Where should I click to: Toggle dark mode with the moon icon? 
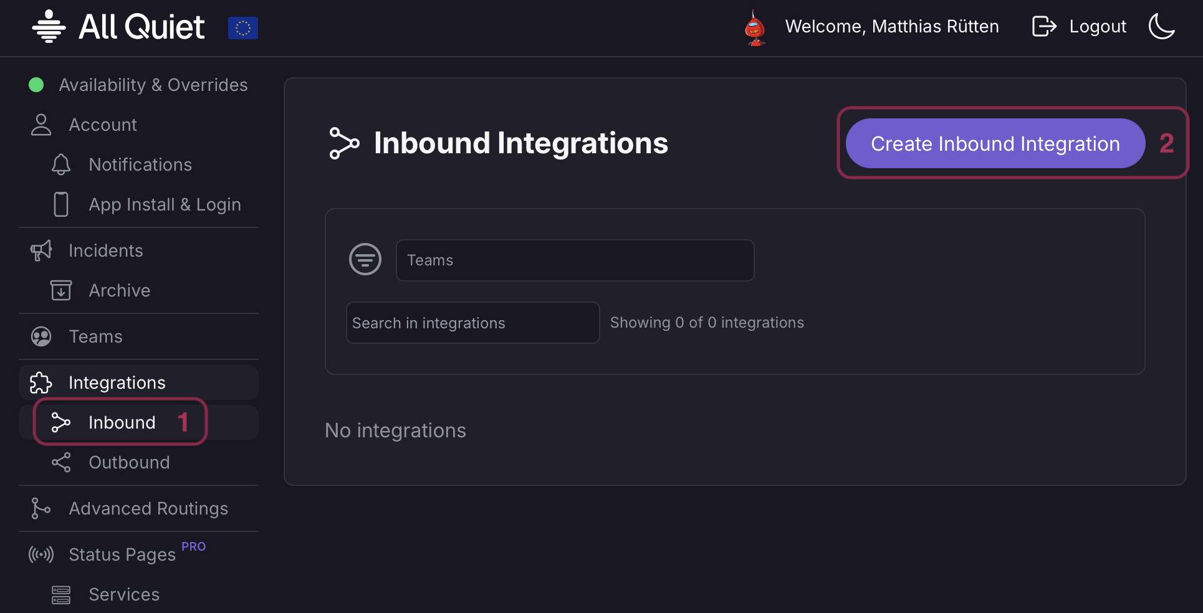(x=1161, y=27)
